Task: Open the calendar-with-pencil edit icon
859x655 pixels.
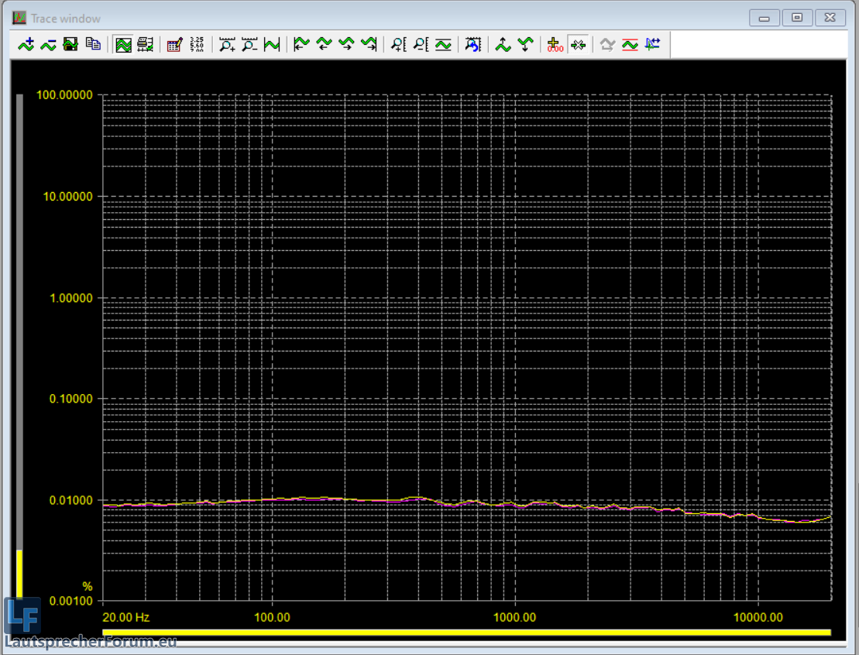Action: click(x=174, y=45)
